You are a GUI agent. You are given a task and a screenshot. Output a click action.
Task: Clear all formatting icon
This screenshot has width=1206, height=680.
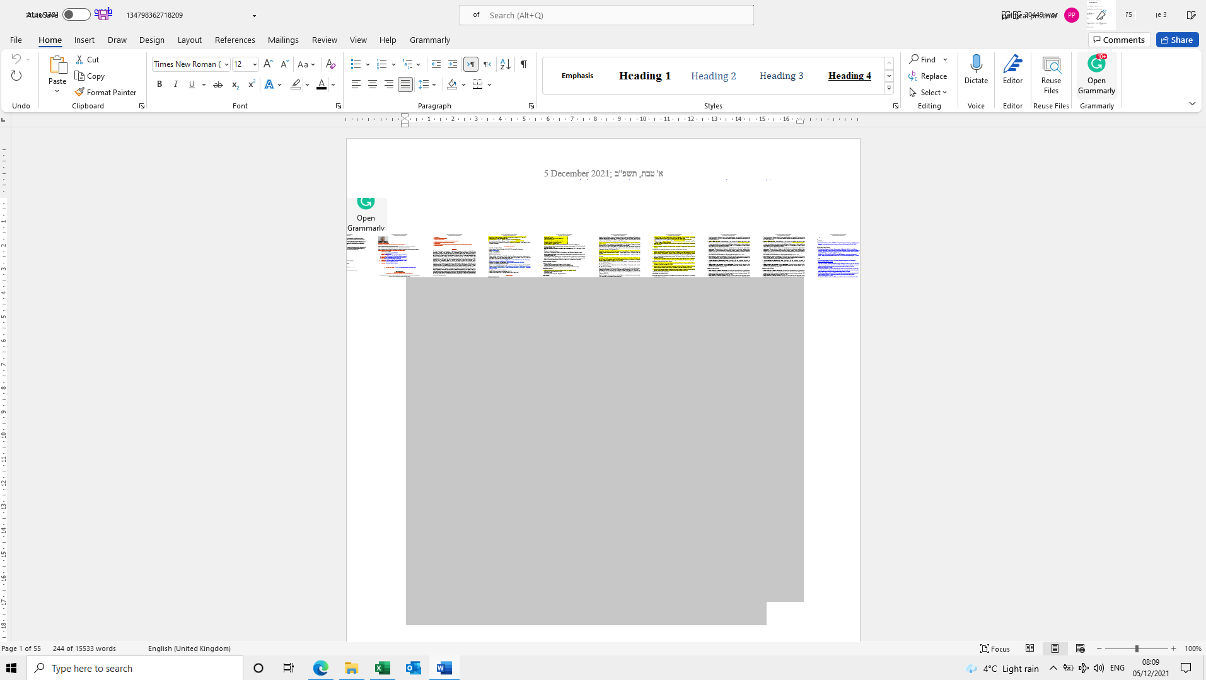[x=330, y=64]
